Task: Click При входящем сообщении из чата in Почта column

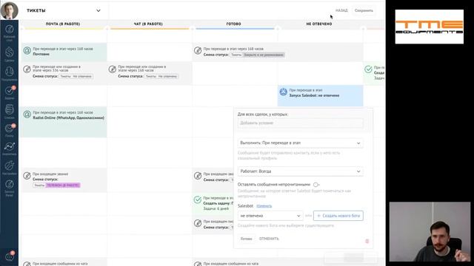Action: click(60, 264)
